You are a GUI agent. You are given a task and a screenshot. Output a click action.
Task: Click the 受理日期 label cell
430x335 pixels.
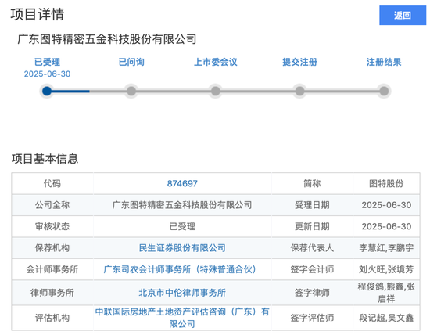[x=312, y=205]
